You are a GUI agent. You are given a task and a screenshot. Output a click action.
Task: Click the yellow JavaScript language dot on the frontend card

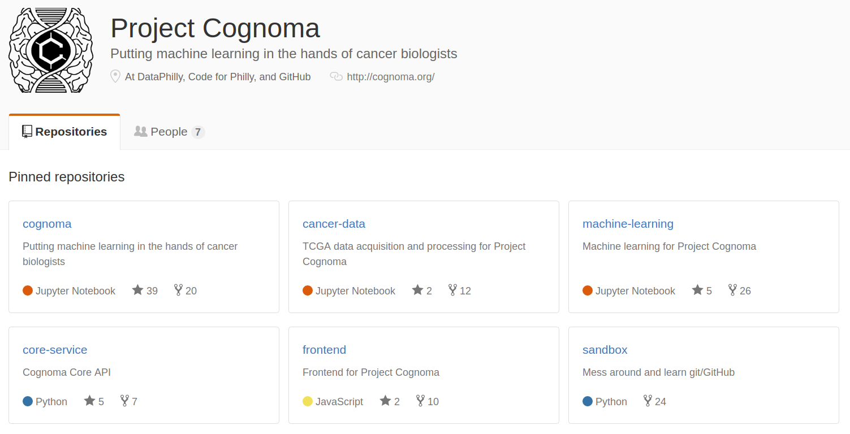click(308, 401)
